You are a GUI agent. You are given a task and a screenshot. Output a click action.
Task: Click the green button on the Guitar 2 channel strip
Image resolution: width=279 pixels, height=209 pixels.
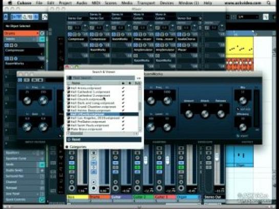[x=137, y=167]
